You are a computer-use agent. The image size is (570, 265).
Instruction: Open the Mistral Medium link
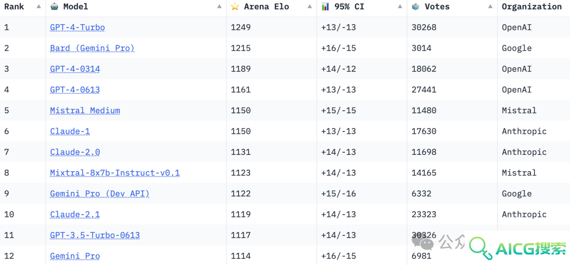click(85, 111)
